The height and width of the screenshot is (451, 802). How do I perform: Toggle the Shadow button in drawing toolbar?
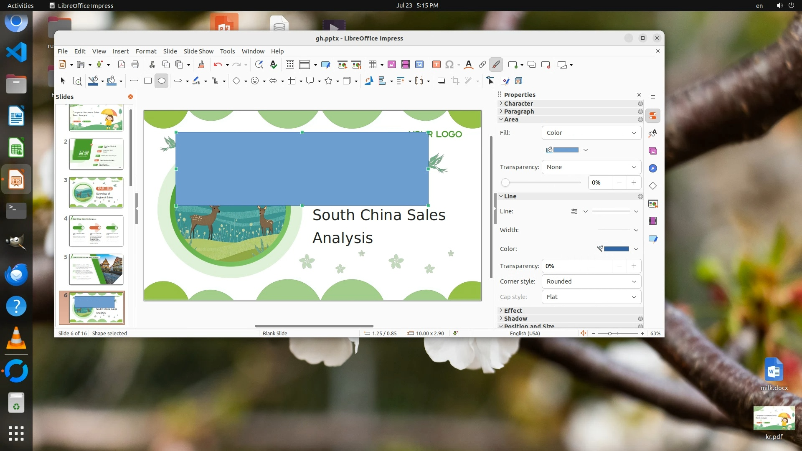[x=441, y=81]
